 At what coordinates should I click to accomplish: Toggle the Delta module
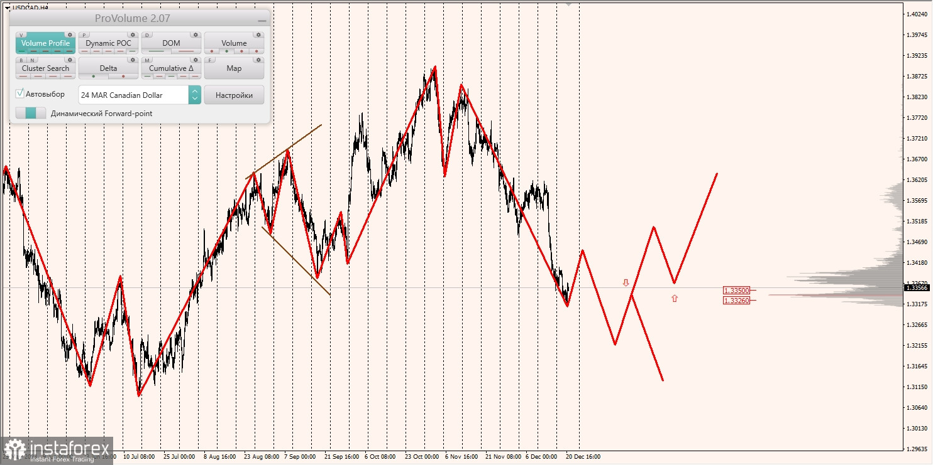(108, 68)
